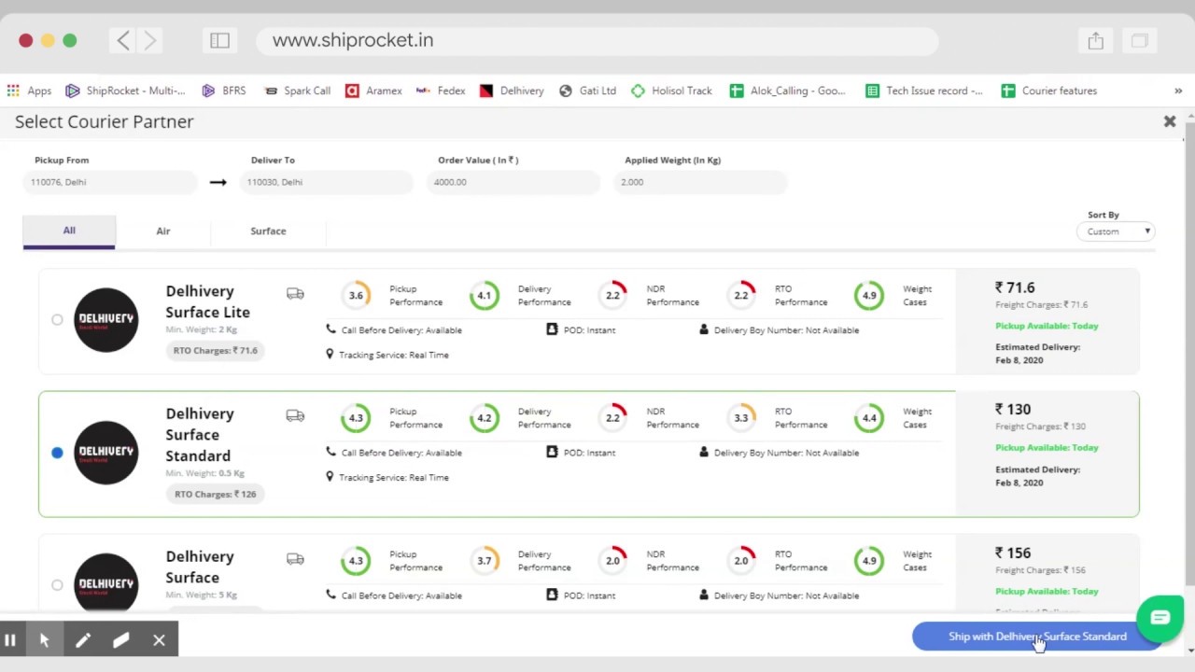Click Delhivery Surface Standard logo
This screenshot has width=1195, height=672.
(x=106, y=453)
